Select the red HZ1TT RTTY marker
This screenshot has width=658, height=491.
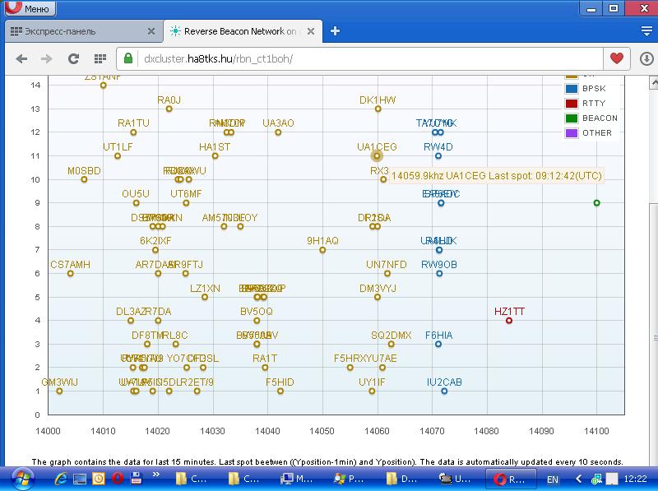pos(508,320)
